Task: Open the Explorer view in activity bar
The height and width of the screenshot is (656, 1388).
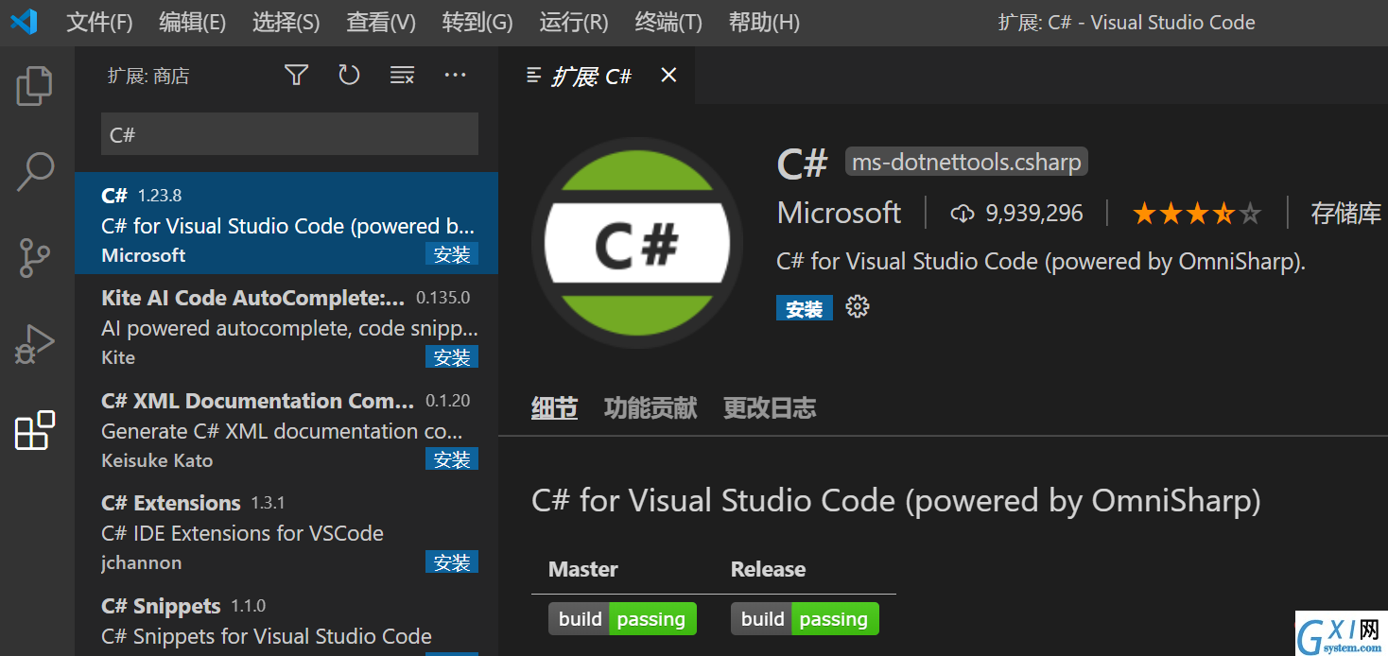Action: click(x=35, y=86)
